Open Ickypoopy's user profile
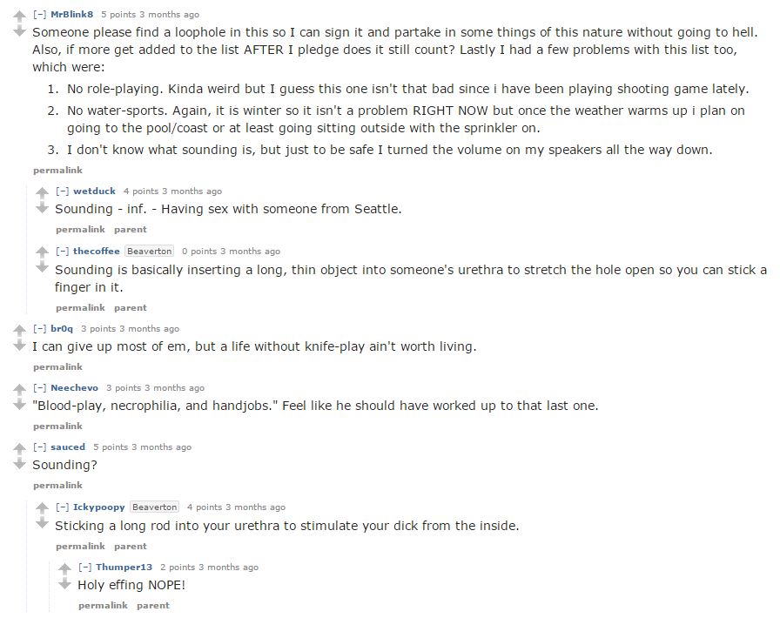 (98, 507)
